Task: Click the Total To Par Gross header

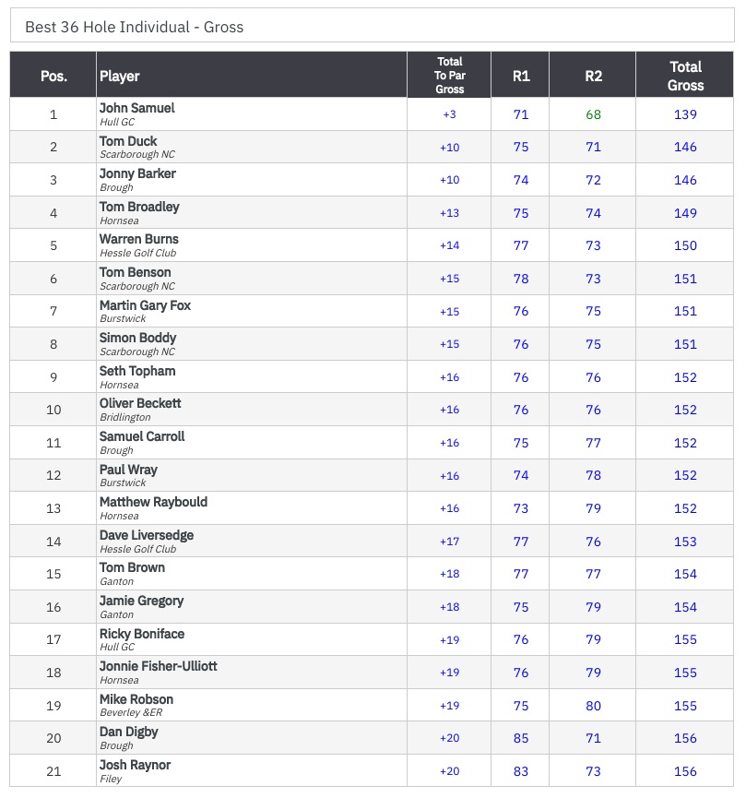Action: tap(450, 76)
